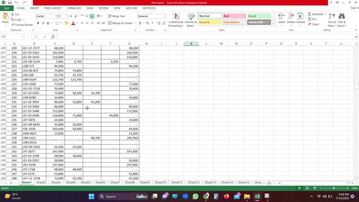Click the Align Right icon
The image size is (359, 202).
(x=92, y=23)
